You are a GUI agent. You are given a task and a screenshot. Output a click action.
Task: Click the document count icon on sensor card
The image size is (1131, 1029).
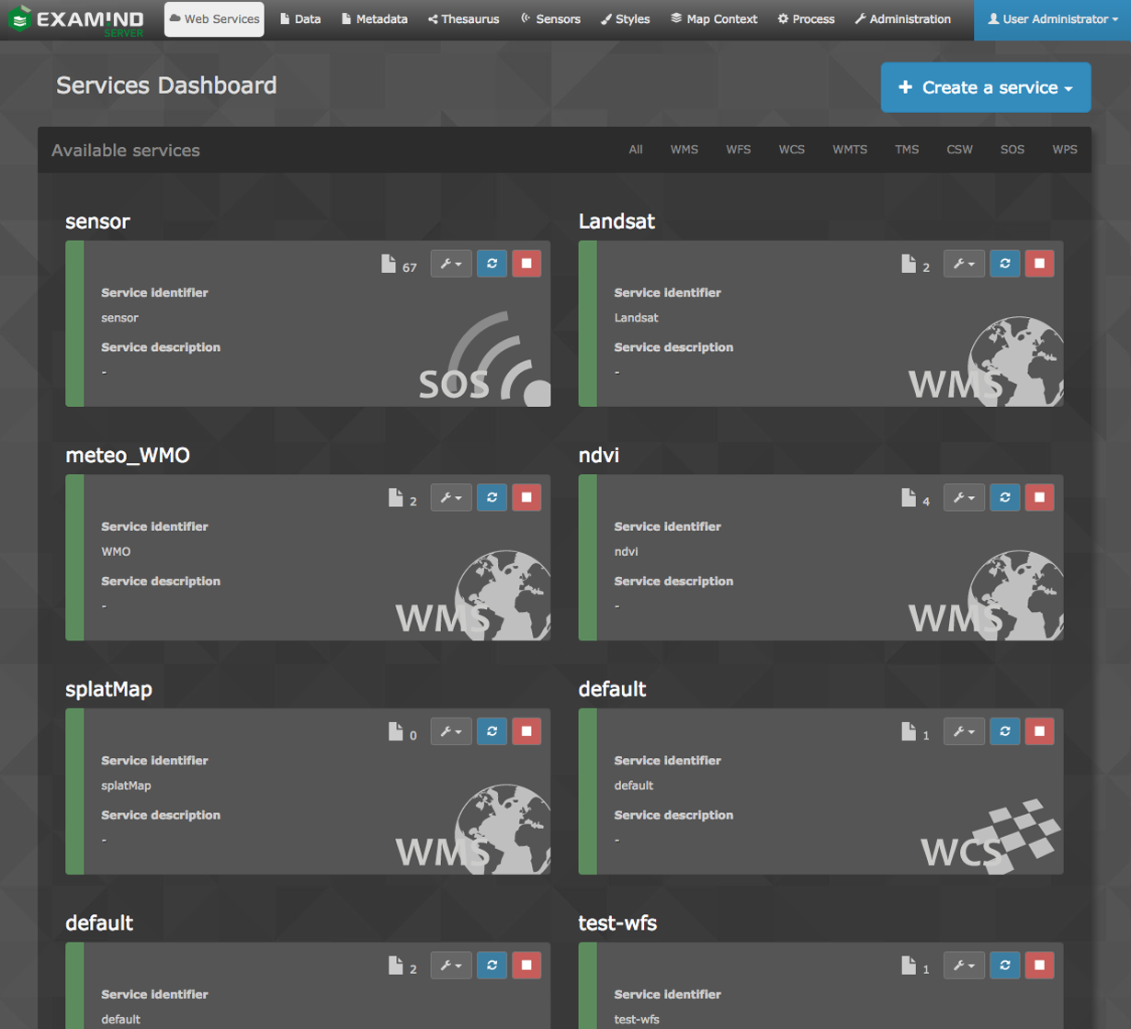click(390, 265)
